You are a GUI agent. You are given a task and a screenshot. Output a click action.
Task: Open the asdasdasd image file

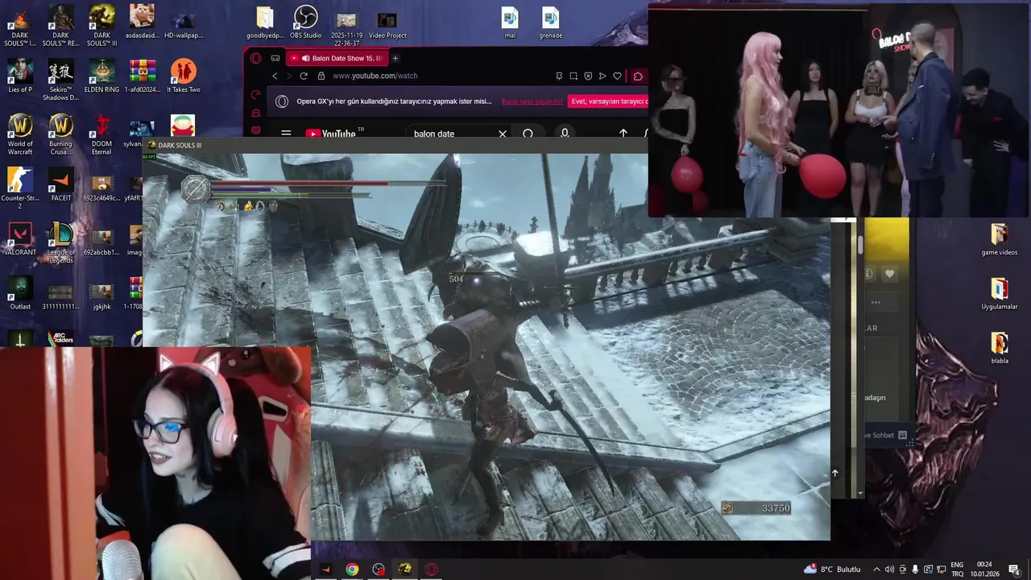[x=143, y=22]
